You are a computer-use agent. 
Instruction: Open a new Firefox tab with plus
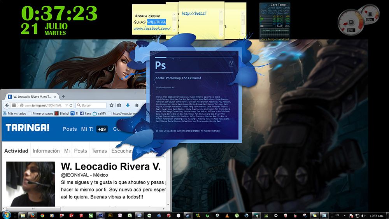pos(63,96)
